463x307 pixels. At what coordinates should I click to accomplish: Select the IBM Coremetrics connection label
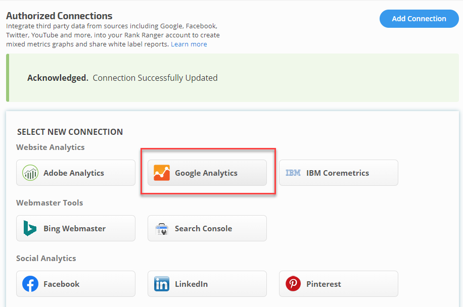[338, 173]
